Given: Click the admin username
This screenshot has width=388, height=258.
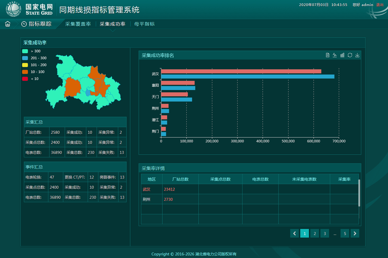Looking at the screenshot, I should pyautogui.click(x=367, y=5).
